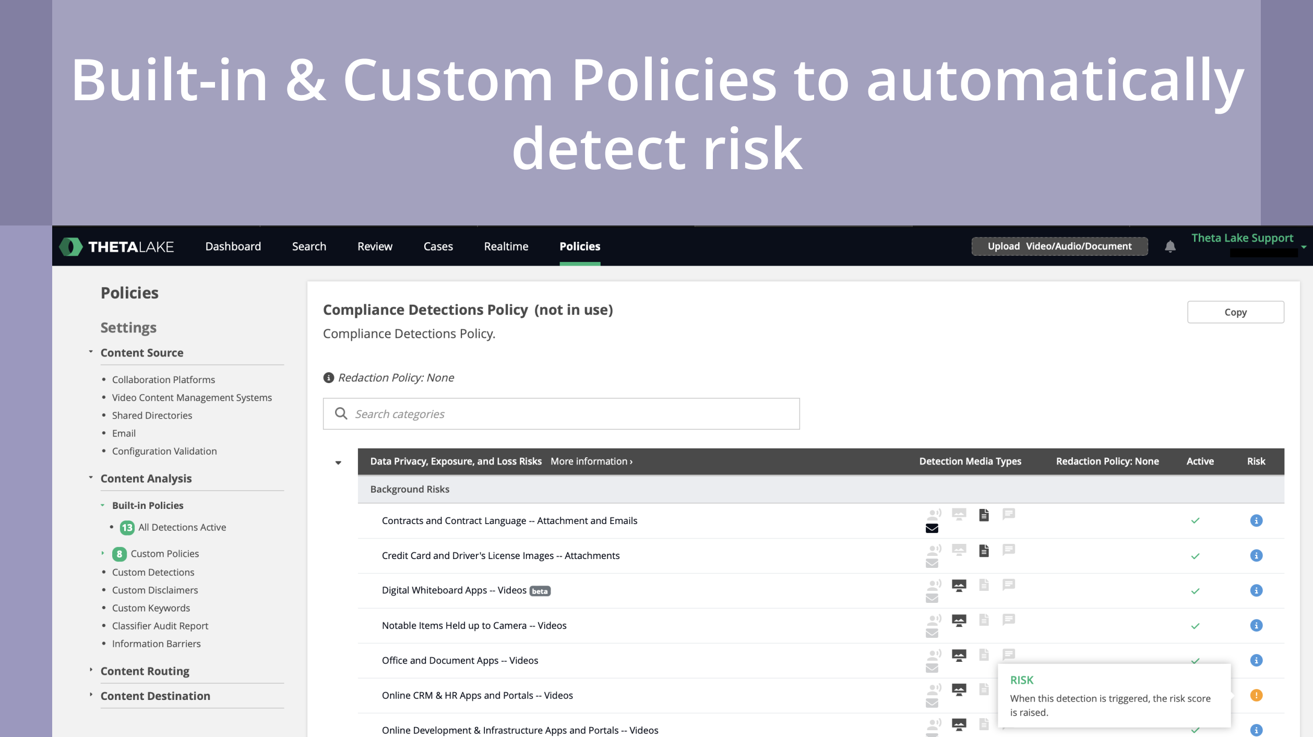Click the Copy button

[x=1235, y=312]
